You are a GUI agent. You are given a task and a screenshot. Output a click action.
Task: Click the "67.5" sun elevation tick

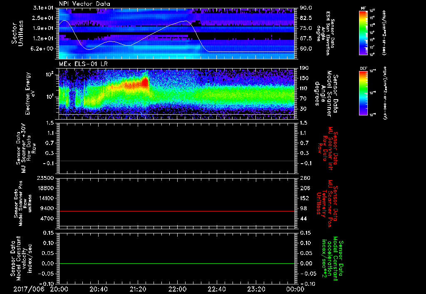coord(306,39)
